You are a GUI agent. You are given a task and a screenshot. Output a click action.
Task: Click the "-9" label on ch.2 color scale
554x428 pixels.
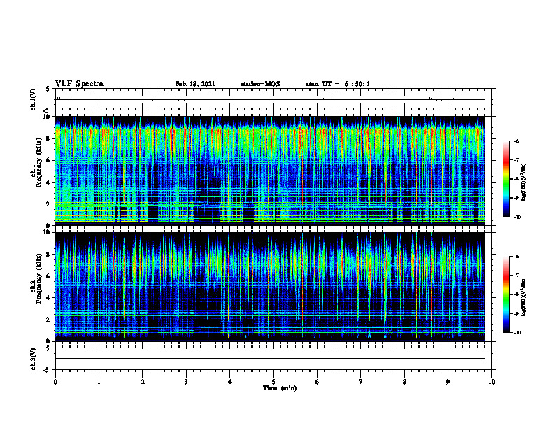516,313
